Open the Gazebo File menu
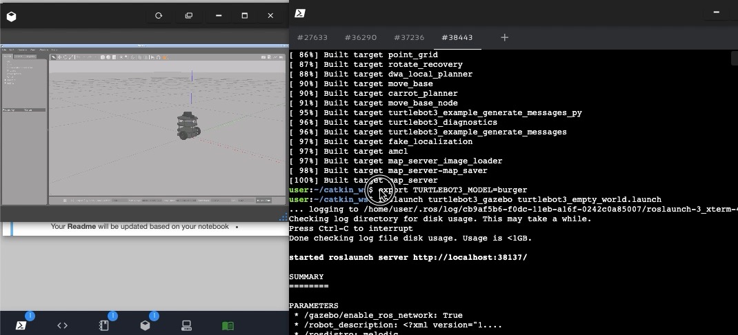Image resolution: width=738 pixels, height=335 pixels. tap(4, 50)
